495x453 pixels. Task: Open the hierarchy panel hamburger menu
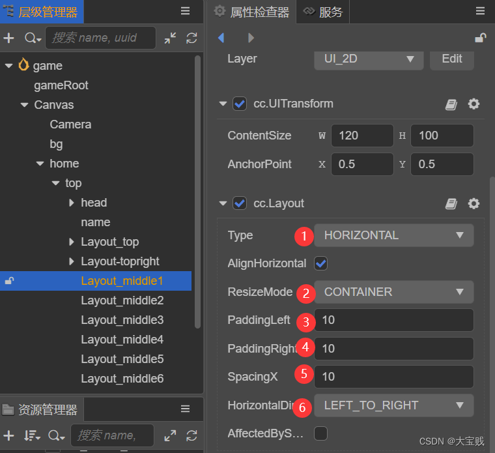186,11
